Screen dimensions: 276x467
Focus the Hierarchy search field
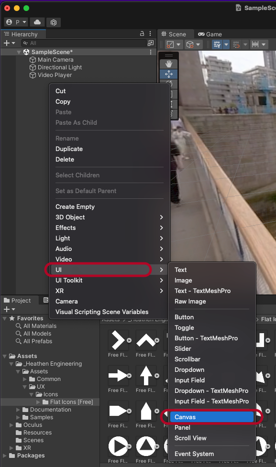coord(84,43)
